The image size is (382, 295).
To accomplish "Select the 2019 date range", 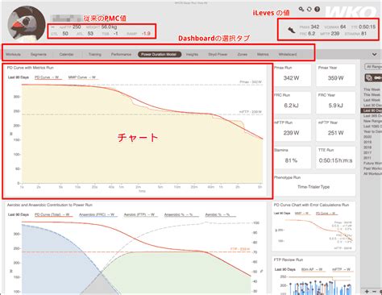I will (367, 142).
